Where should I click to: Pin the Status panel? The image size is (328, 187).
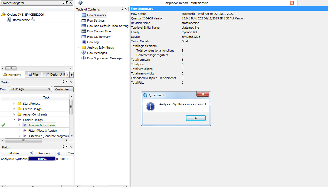pyautogui.click(x=64, y=147)
